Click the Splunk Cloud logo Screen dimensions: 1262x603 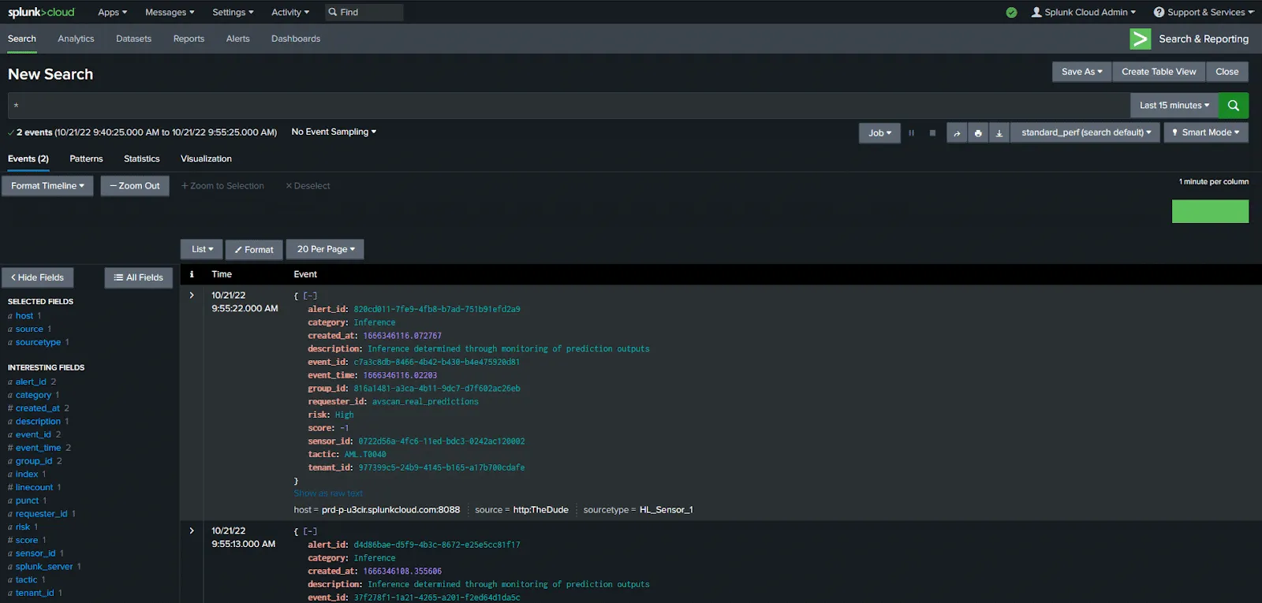41,12
